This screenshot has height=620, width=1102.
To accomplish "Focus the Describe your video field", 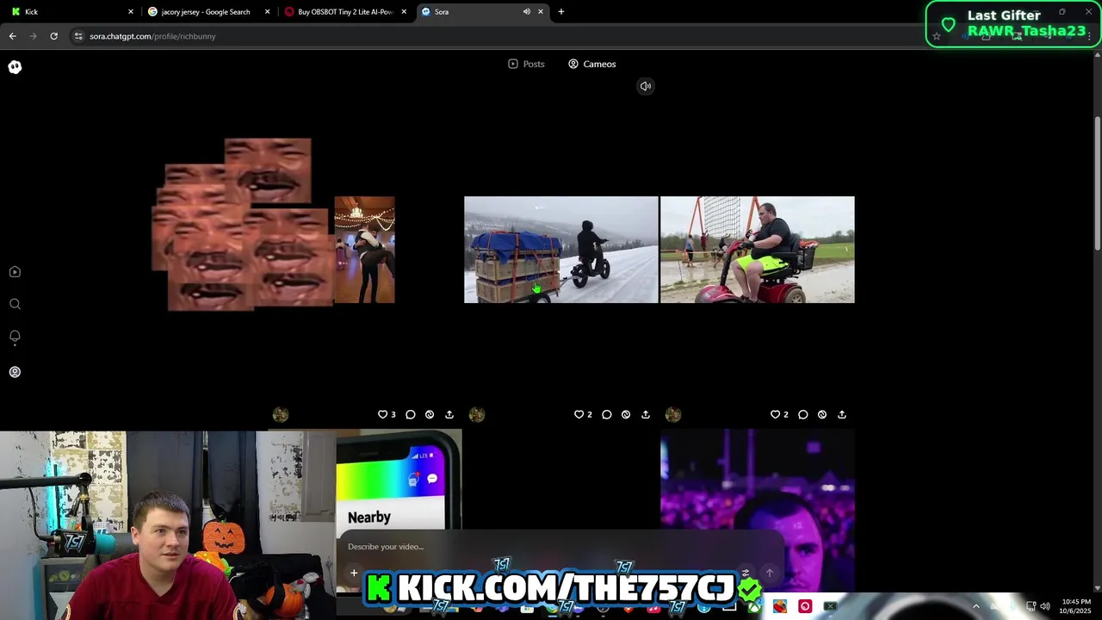I will pyautogui.click(x=560, y=547).
